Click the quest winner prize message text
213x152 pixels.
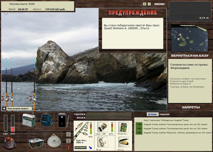(x=132, y=27)
